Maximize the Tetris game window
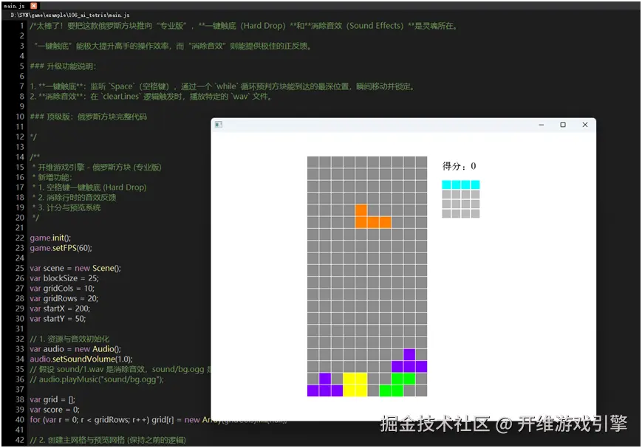The width and height of the screenshot is (642, 448). click(564, 124)
